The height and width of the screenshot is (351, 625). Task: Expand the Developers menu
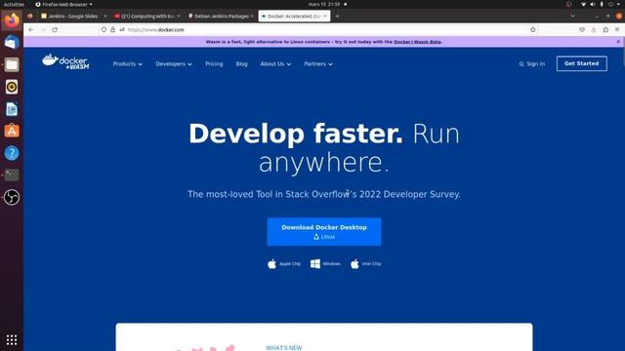tap(174, 64)
